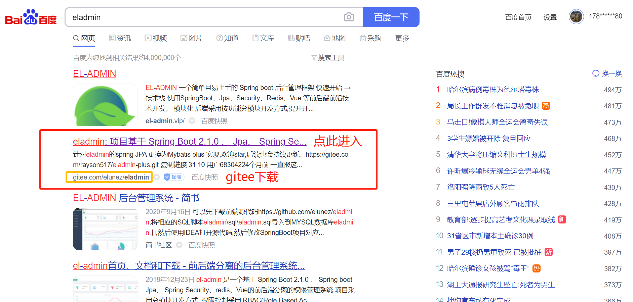Image resolution: width=633 pixels, height=302 pixels.
Task: Switch to the 地图 tab
Action: point(335,38)
